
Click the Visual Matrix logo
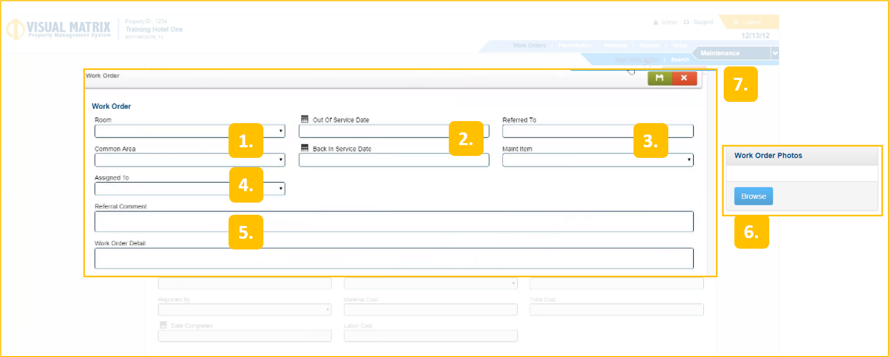tap(58, 30)
